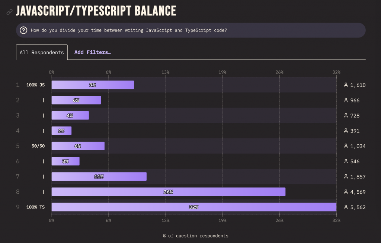Click the respondent icon next to 1,610
Screen dimensions: 381x243
(x=346, y=85)
